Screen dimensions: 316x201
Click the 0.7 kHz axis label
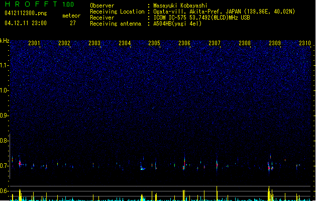click(x=5, y=166)
